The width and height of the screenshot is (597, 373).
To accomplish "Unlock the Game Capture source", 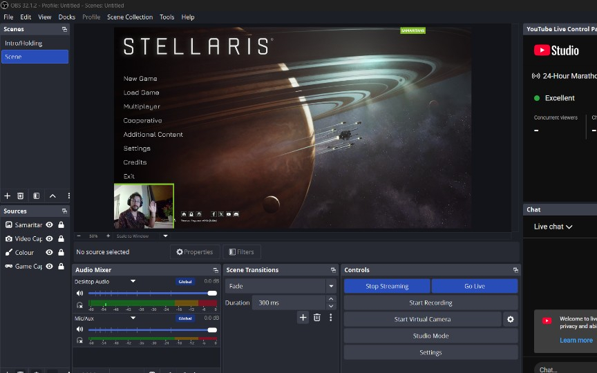I will click(61, 266).
